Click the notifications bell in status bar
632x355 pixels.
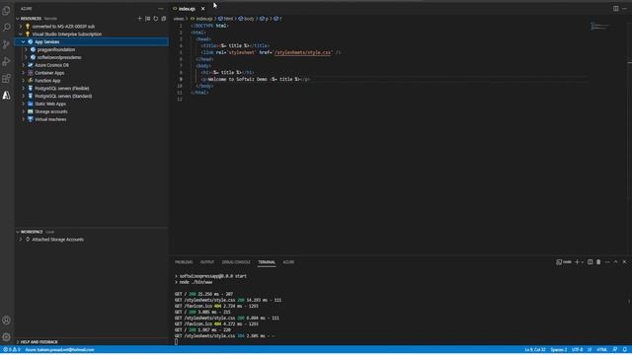(x=625, y=350)
